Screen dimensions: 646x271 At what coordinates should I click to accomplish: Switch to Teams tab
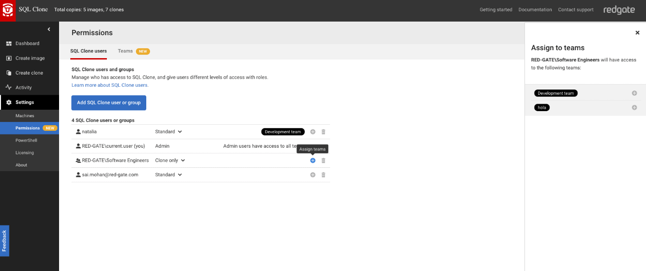tap(125, 51)
